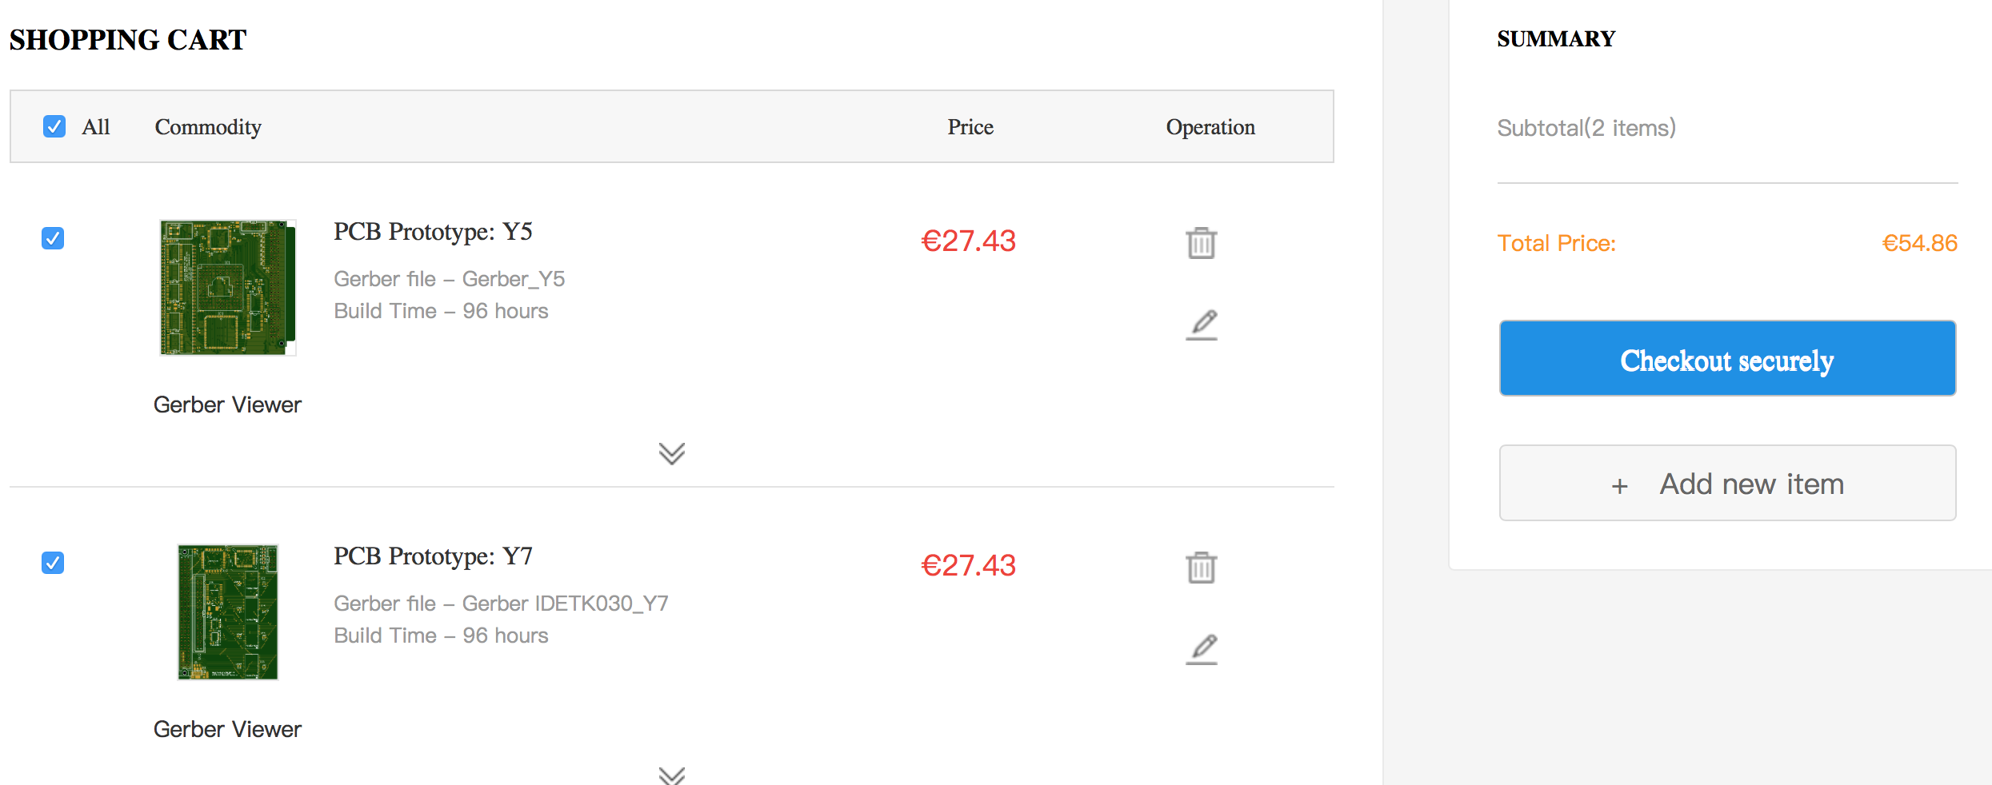Click the Checkout securely button
The height and width of the screenshot is (785, 1992).
tap(1727, 358)
